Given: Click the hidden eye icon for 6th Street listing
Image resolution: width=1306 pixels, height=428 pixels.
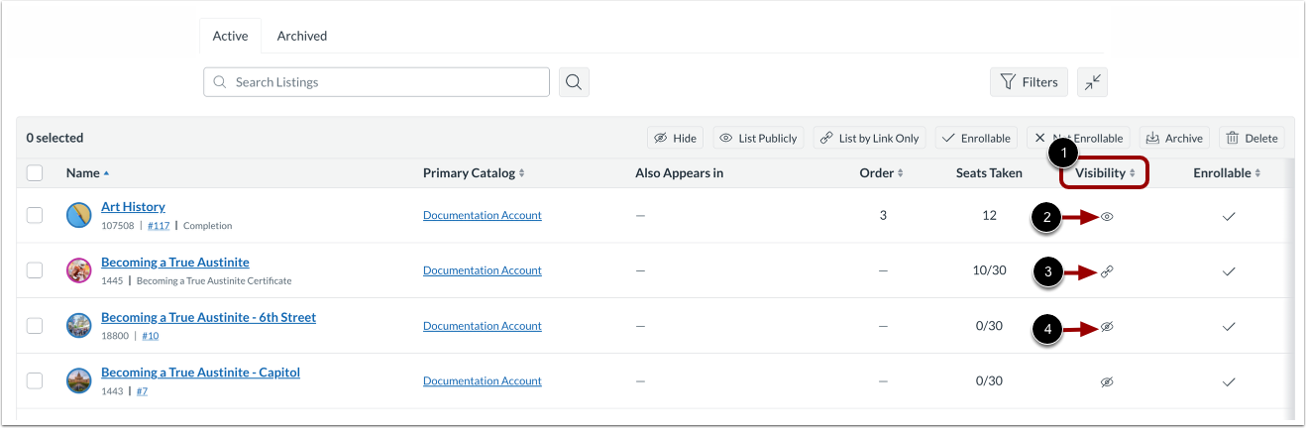Looking at the screenshot, I should click(x=1107, y=327).
